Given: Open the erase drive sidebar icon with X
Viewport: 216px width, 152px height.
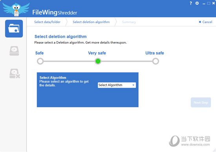Looking at the screenshot, I should 15,74.
